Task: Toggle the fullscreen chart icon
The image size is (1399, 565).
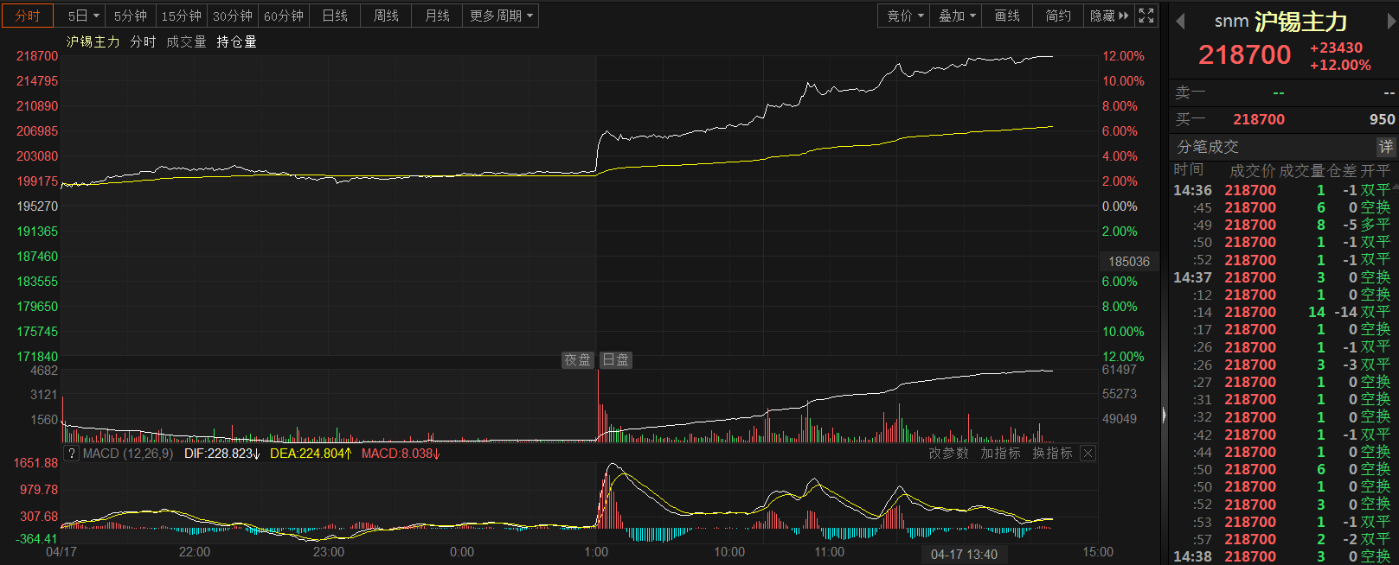Action: (1146, 16)
